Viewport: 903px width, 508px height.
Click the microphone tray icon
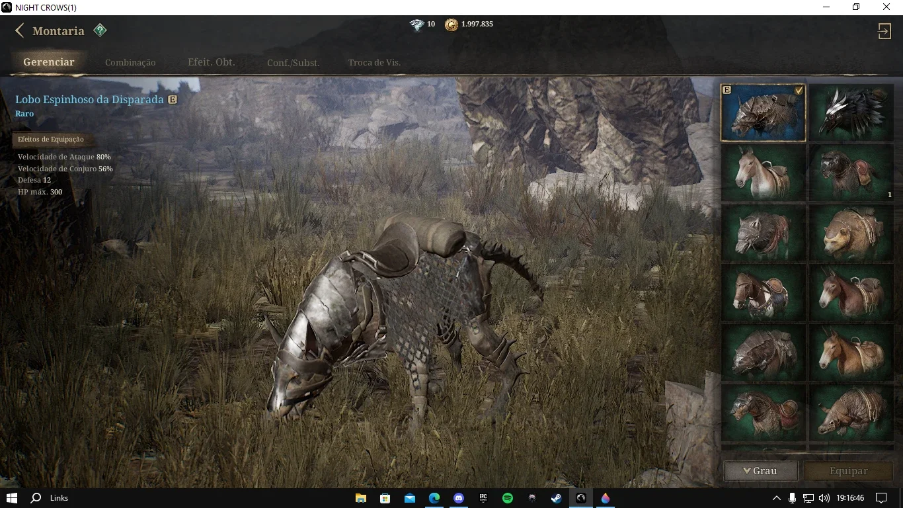click(x=793, y=498)
